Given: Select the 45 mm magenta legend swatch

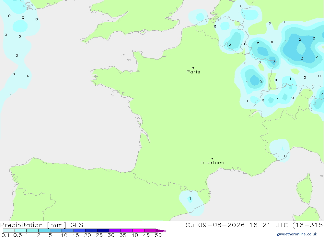Looking at the screenshot, I should [150, 231].
